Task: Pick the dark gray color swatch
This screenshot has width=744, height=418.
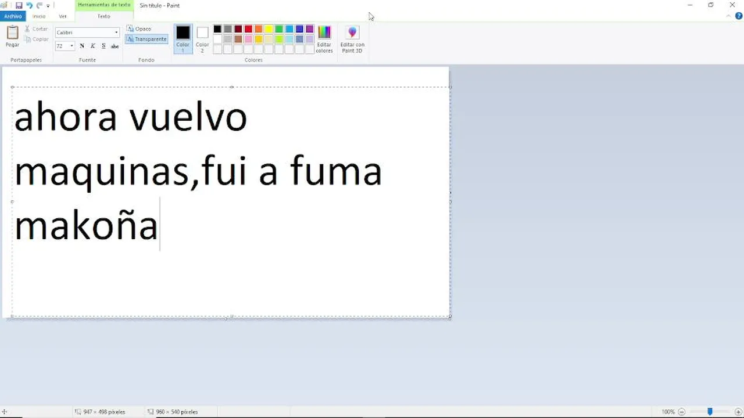Action: [x=228, y=29]
